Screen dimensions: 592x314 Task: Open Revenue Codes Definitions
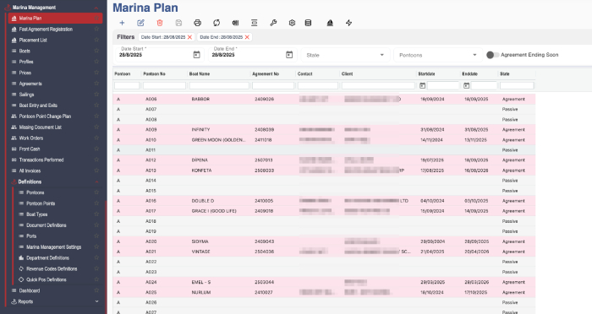pos(52,269)
